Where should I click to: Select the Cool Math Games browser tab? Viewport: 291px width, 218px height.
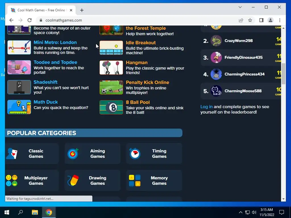[x=41, y=10]
